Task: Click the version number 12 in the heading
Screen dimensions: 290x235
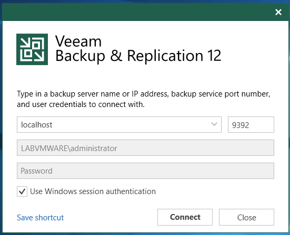Action: (214, 56)
